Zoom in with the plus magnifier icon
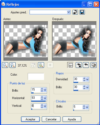 coord(13,65)
